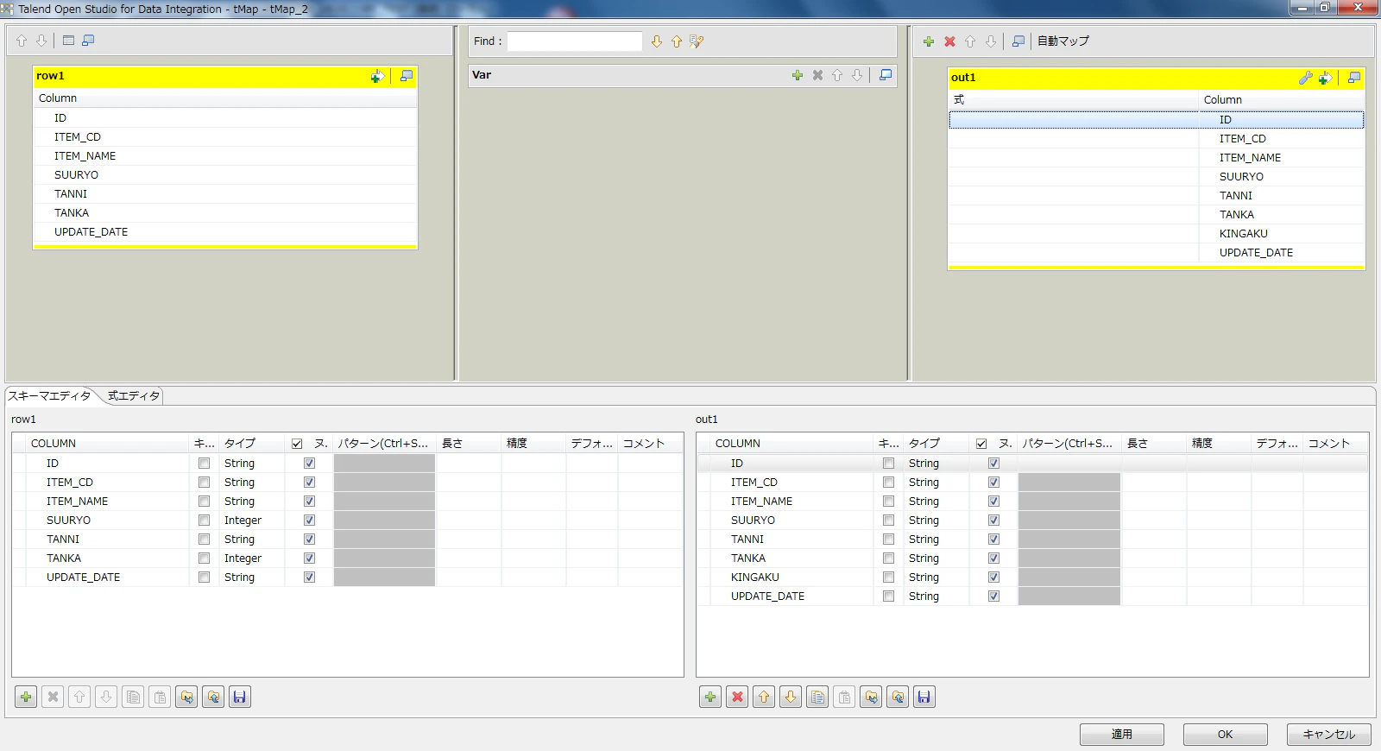Uncheck nullable for out1 TANKA
This screenshot has height=751, width=1381.
coord(993,559)
